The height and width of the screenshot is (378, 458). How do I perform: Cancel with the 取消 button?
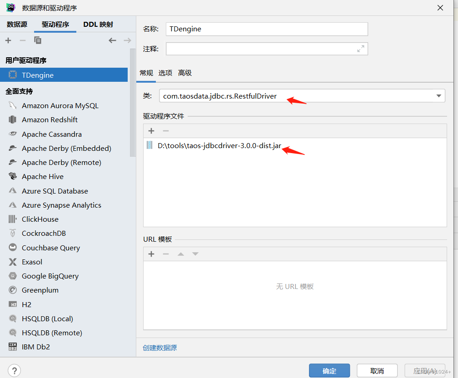coord(377,371)
